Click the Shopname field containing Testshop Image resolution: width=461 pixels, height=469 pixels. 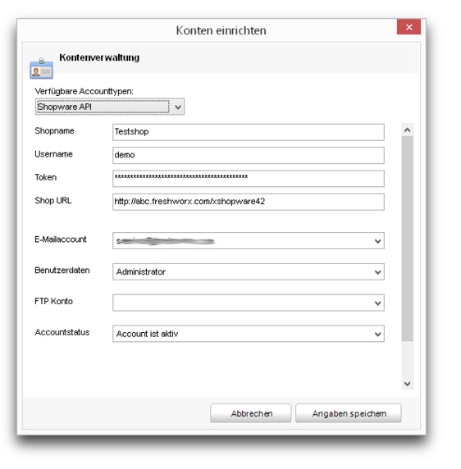[x=249, y=132]
